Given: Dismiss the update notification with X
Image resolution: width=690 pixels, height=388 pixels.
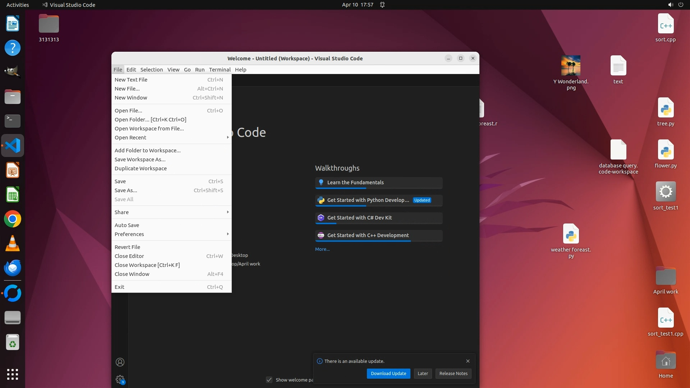Looking at the screenshot, I should click(468, 361).
